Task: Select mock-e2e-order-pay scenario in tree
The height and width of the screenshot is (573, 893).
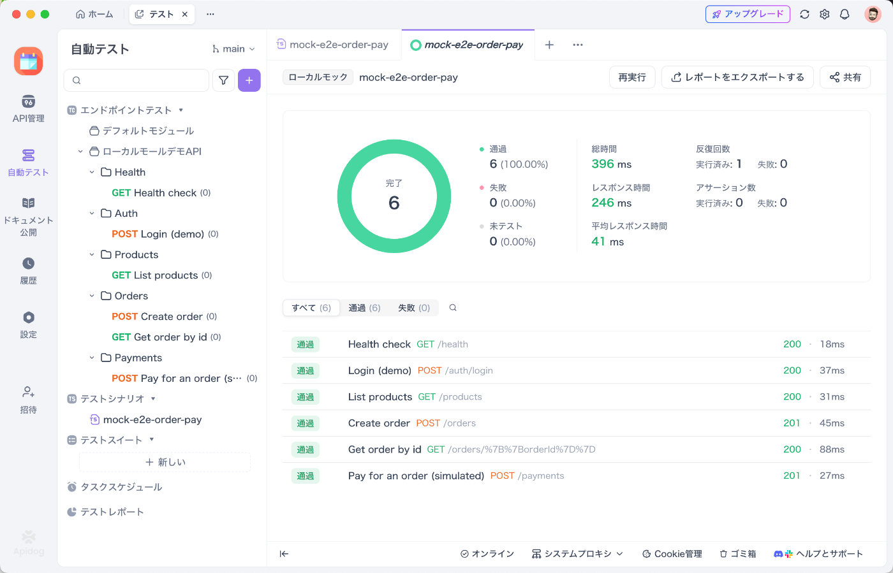Action: pyautogui.click(x=146, y=419)
